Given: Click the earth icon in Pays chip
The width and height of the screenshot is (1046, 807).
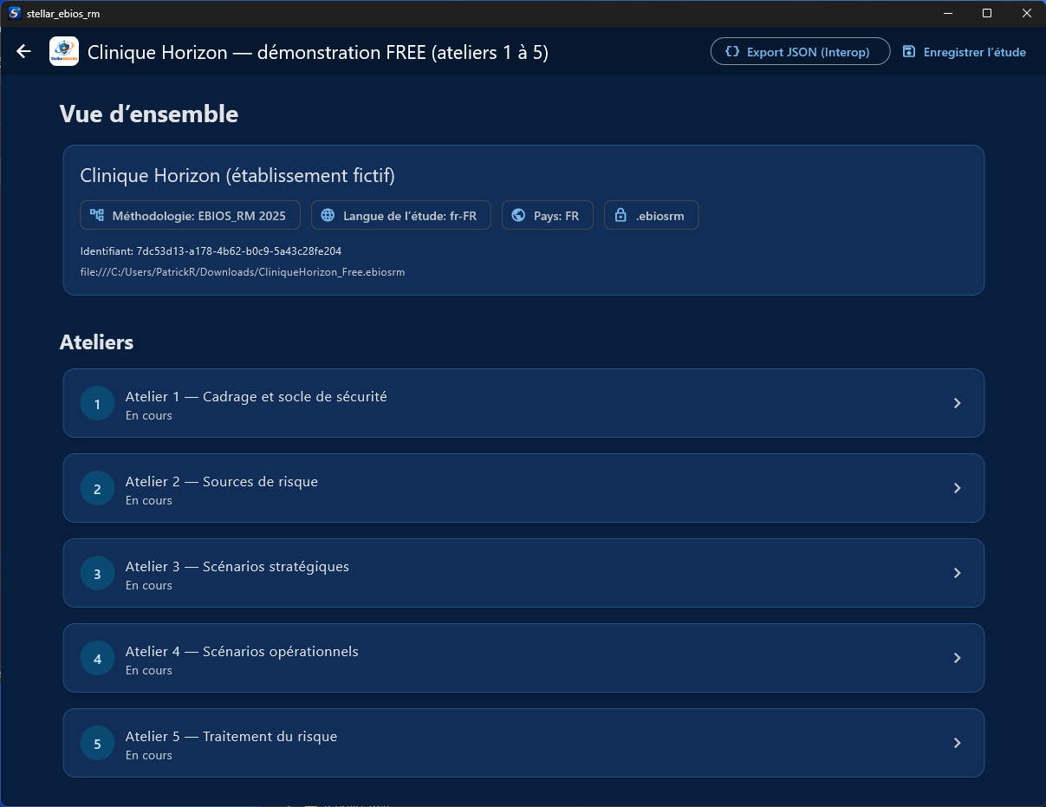Looking at the screenshot, I should click(x=518, y=216).
